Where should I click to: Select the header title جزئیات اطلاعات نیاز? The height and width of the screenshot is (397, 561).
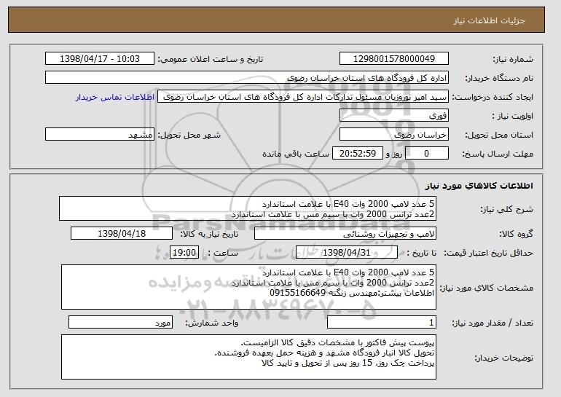489,20
